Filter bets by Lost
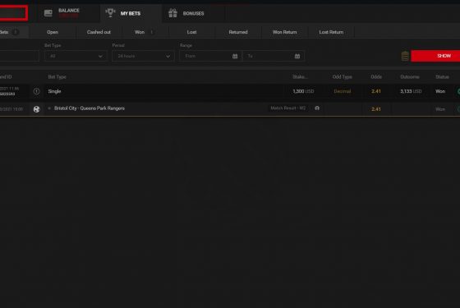 (x=192, y=32)
